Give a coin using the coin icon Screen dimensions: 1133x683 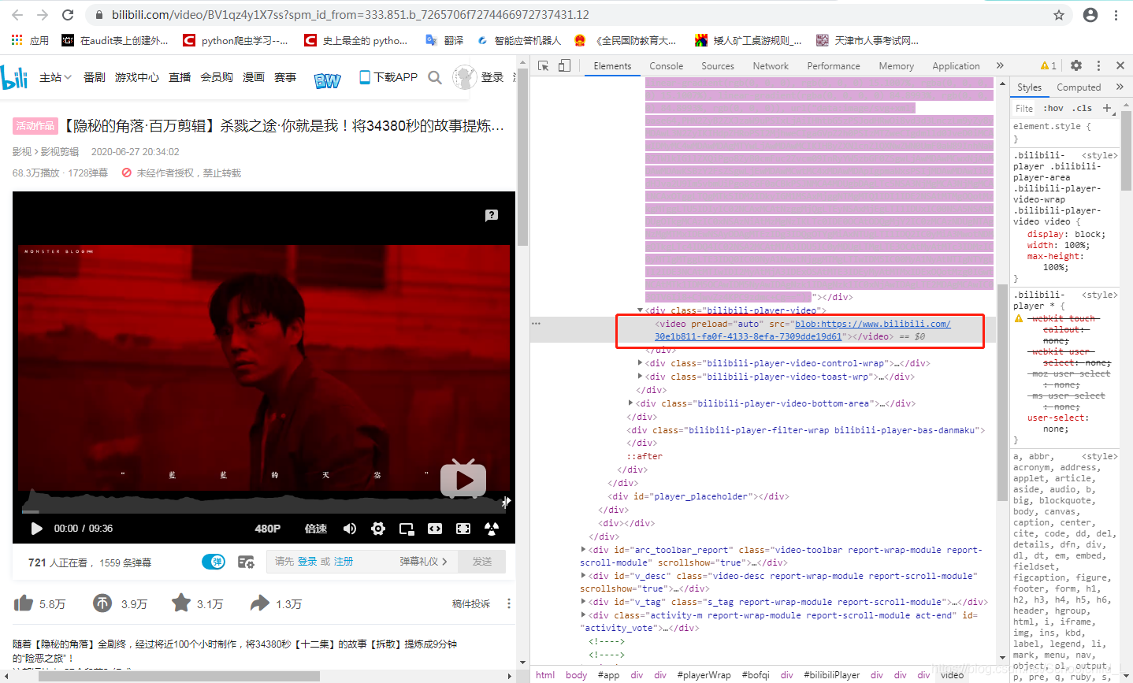(x=102, y=603)
